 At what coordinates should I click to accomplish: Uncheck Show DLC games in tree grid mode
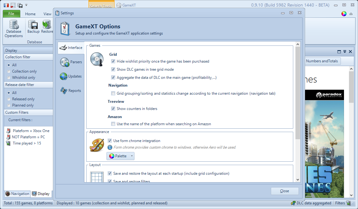[x=113, y=69]
